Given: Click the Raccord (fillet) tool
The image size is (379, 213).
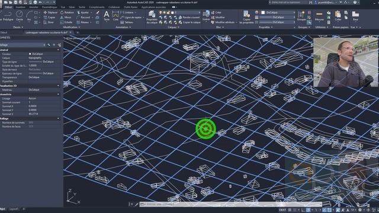Looking at the screenshot, I should [x=83, y=17].
